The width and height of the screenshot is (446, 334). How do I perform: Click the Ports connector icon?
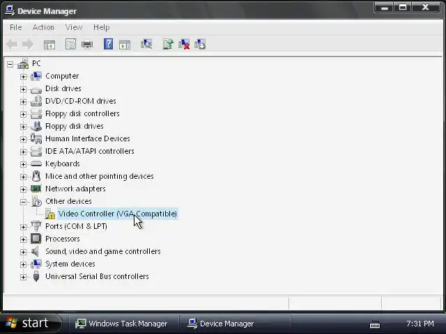point(36,226)
